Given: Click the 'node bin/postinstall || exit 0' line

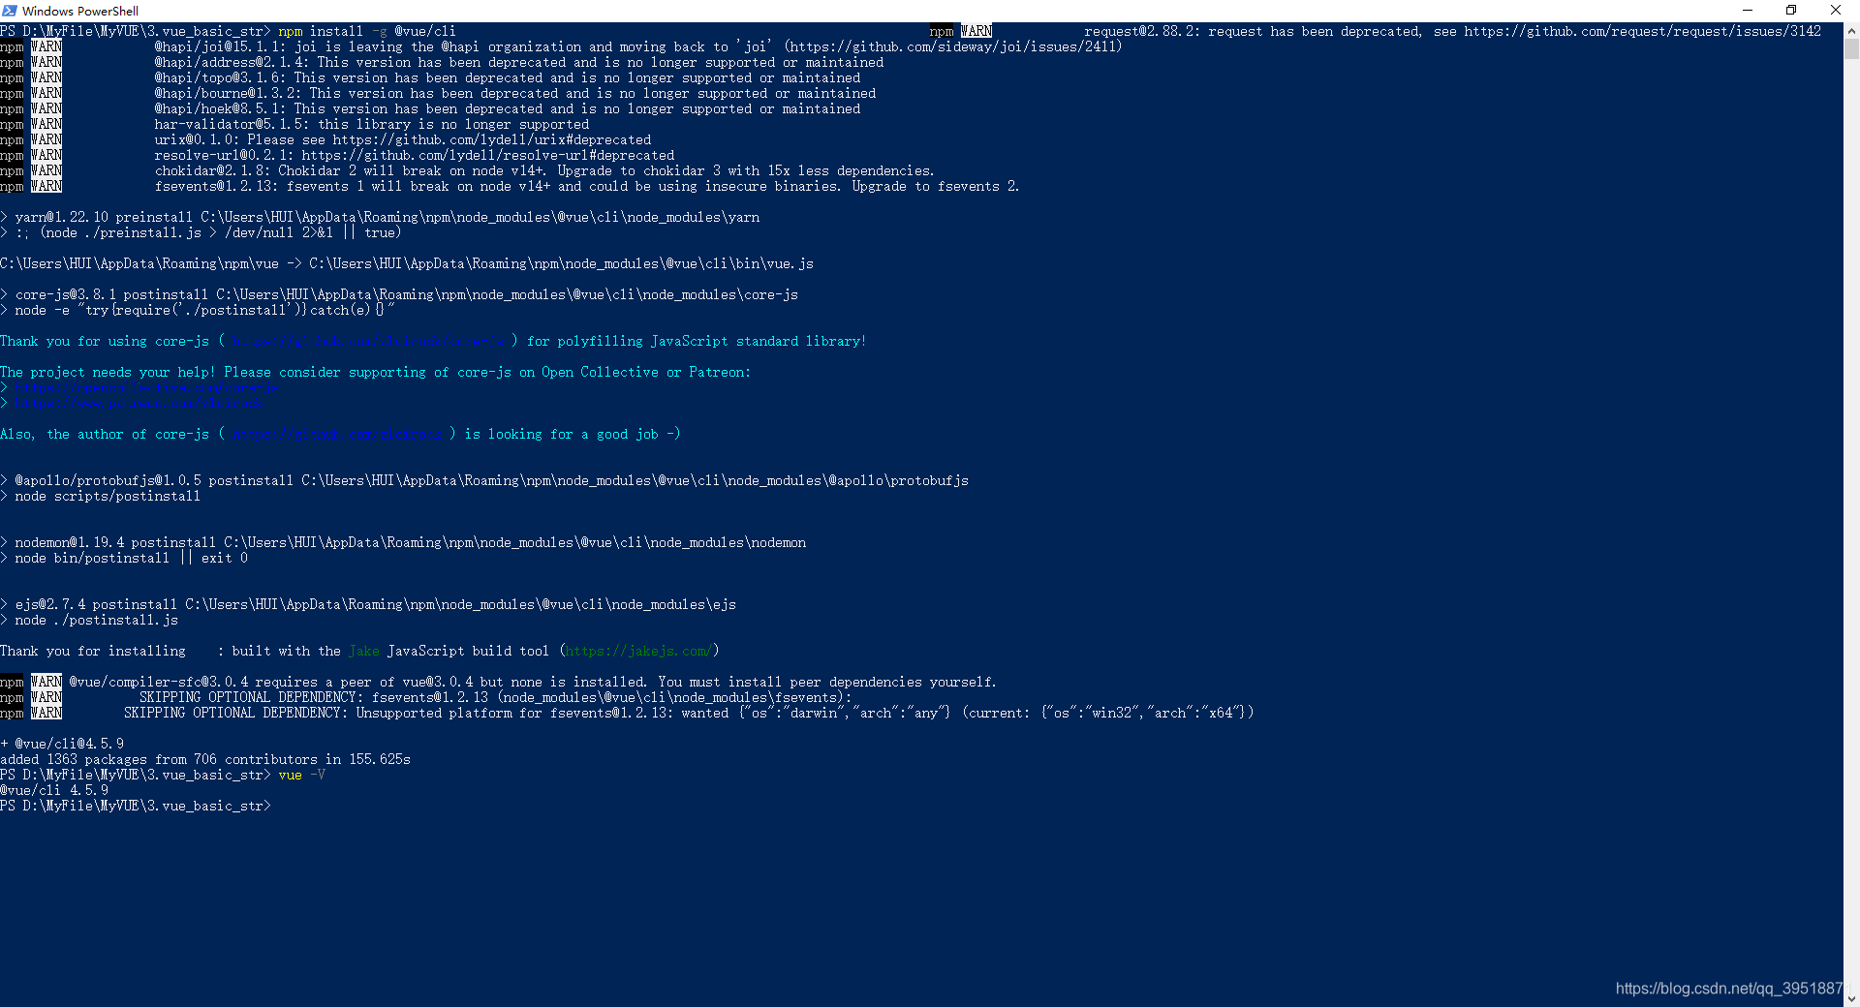Looking at the screenshot, I should 124,558.
